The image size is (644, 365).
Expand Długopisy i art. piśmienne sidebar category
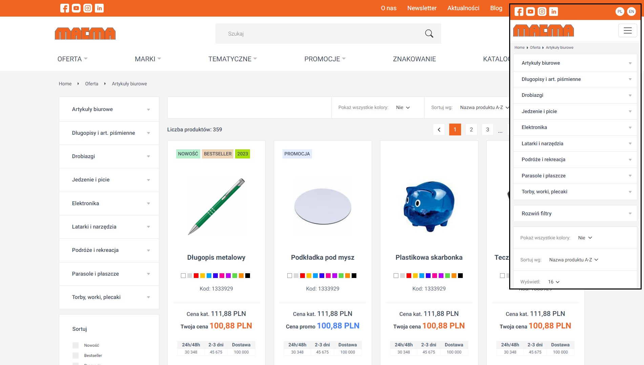[109, 133]
